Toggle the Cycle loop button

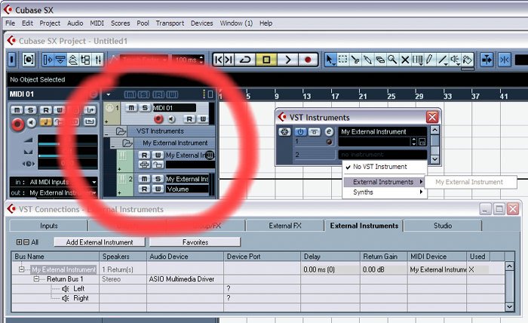(x=245, y=60)
